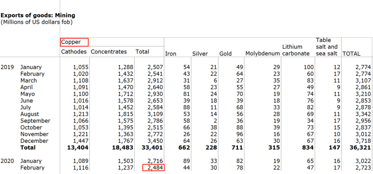Select Mayo TOTAL value 3,210

click(x=363, y=94)
